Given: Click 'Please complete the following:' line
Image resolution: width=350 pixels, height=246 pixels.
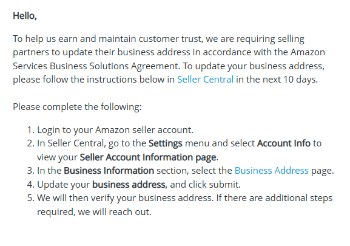Looking at the screenshot, I should click(x=77, y=107).
